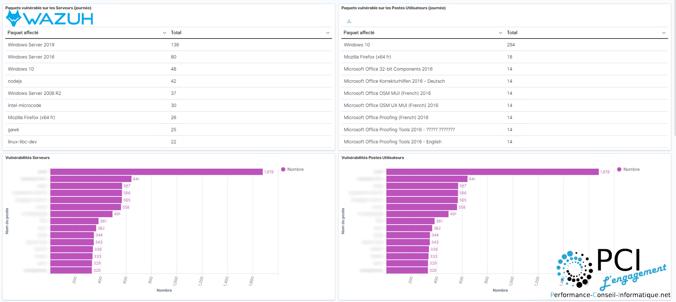Click Windows 10 in the Serveurs table
676x302 pixels.
pos(21,69)
